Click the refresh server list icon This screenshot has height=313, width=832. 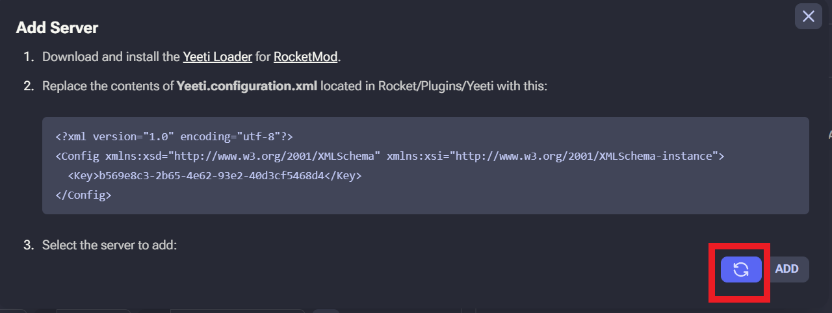(741, 269)
